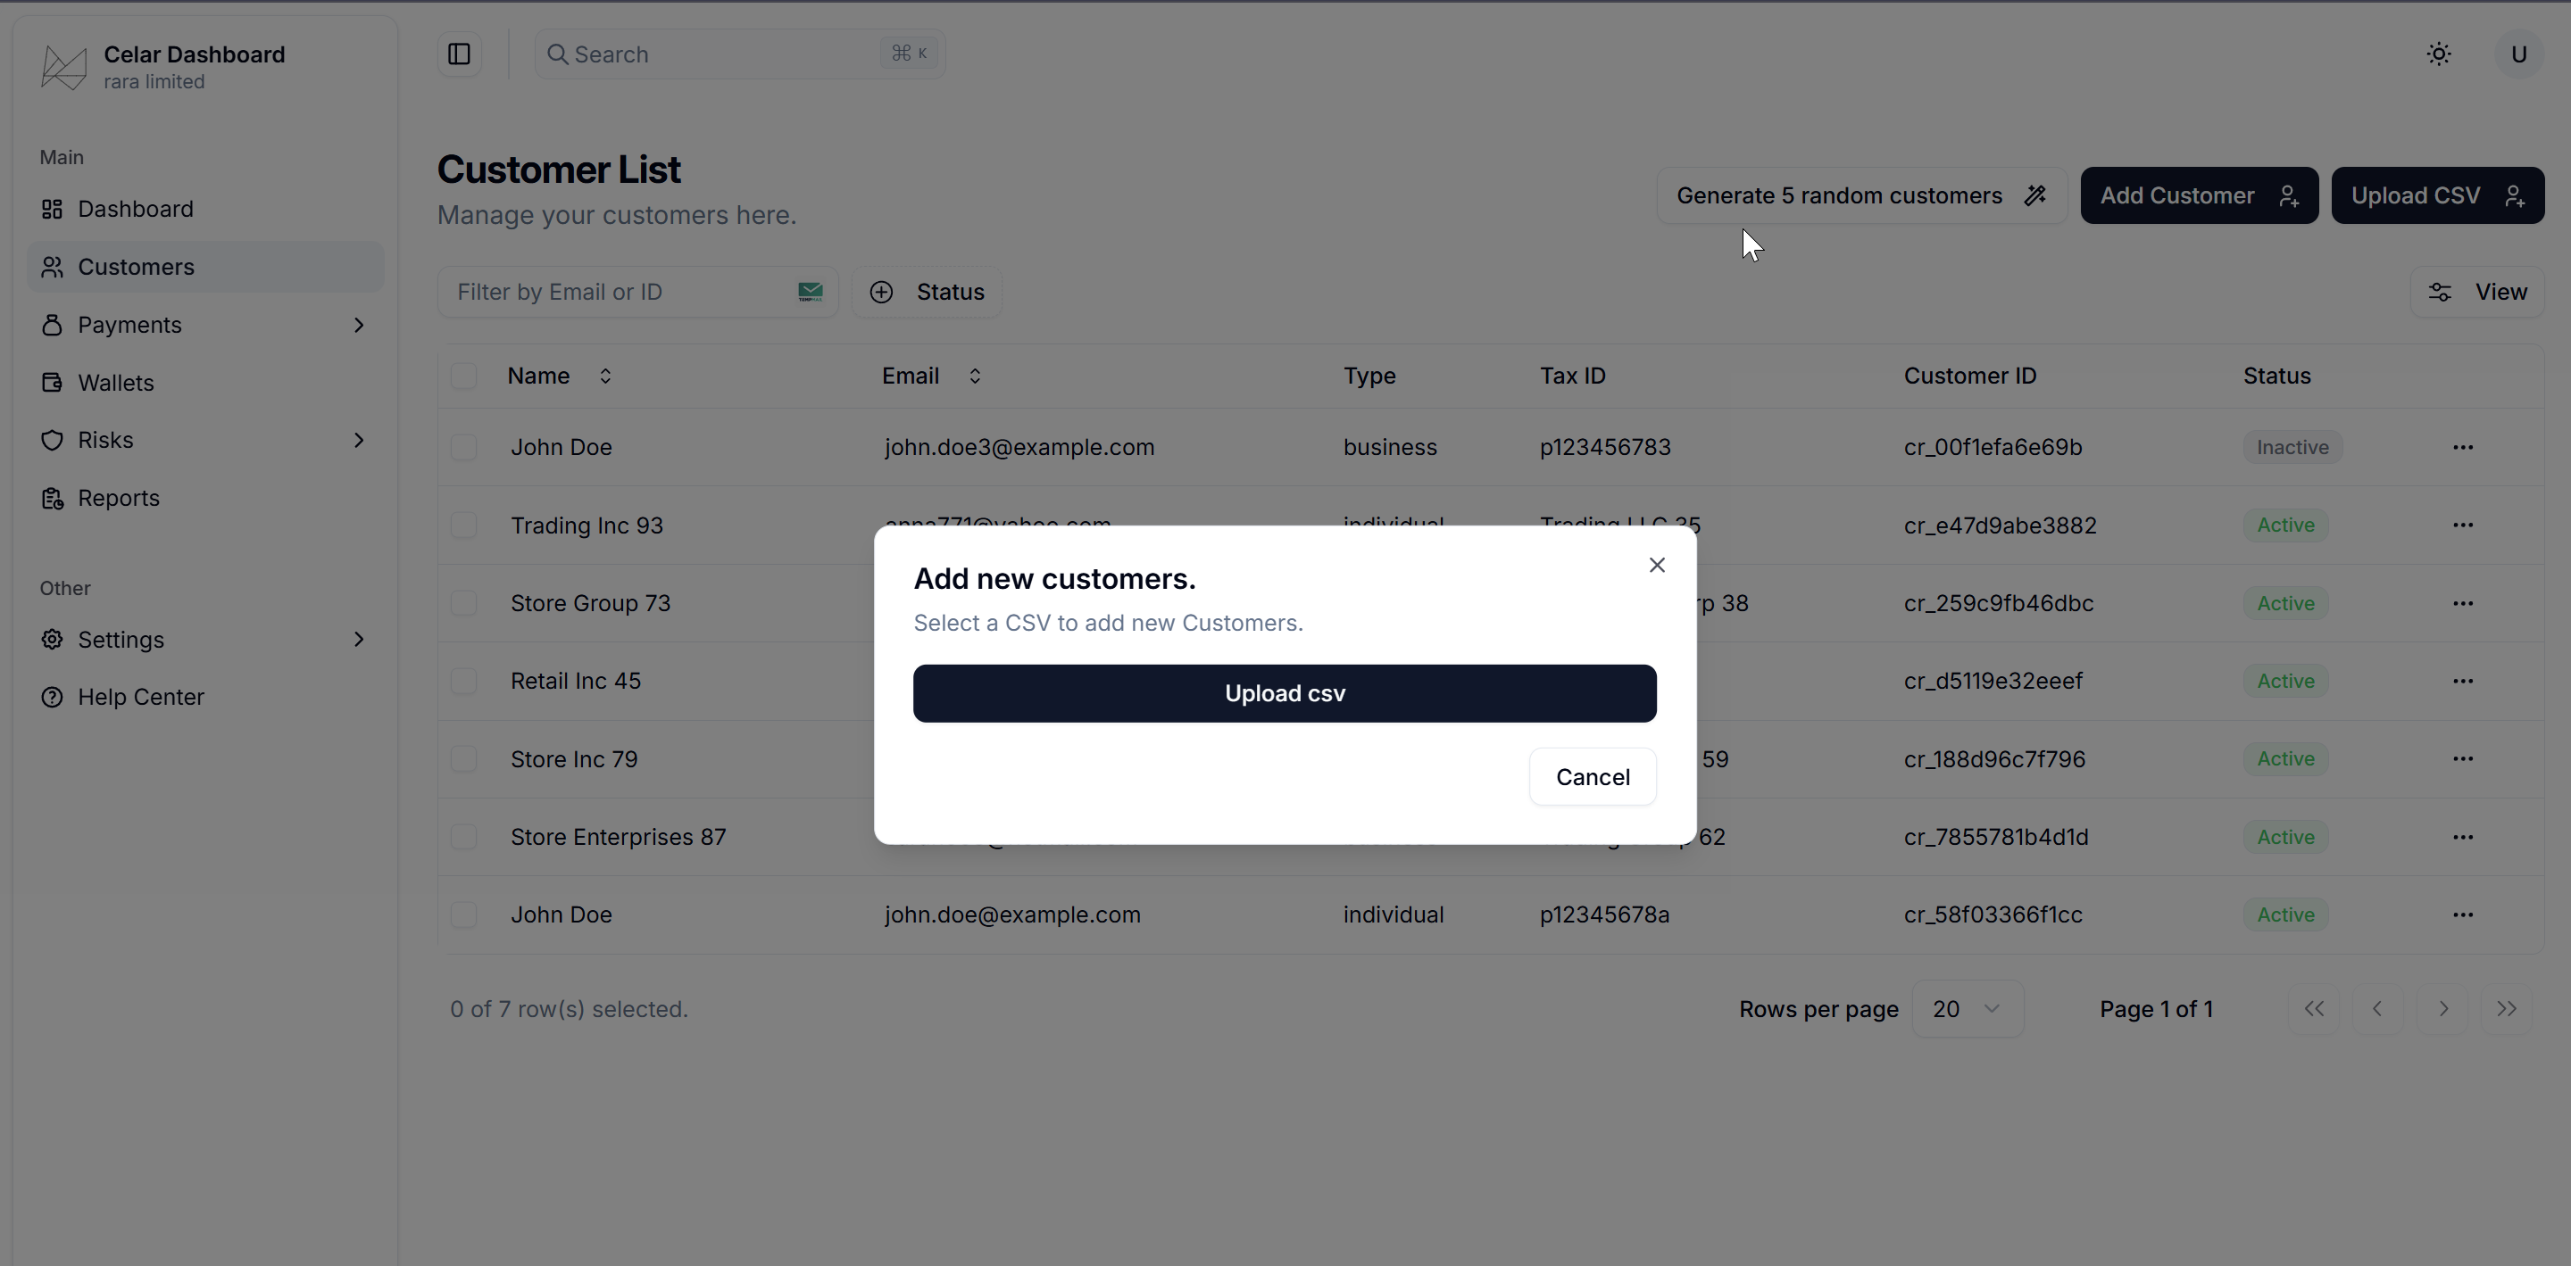
Task: Open row actions for last John Doe row
Action: pos(2462,914)
